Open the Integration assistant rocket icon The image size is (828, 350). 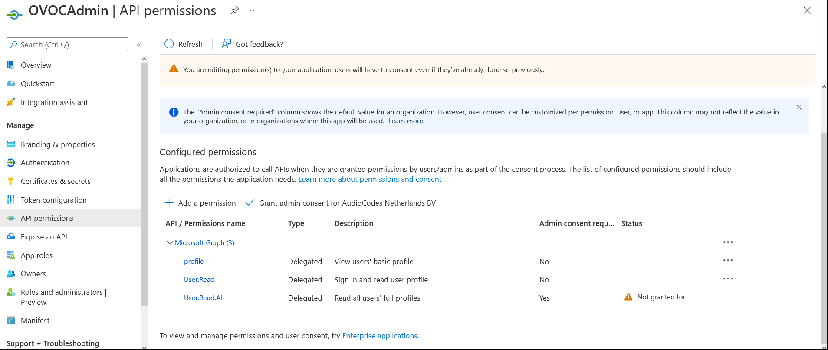(11, 102)
